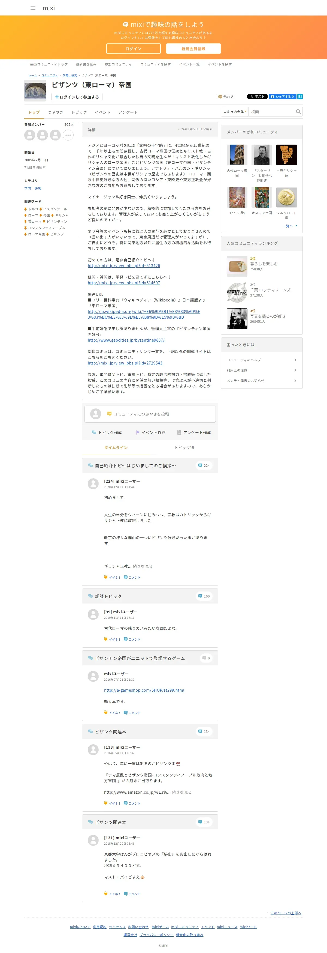Image resolution: width=327 pixels, height=953 pixels.
Task: Switch to the アンケート tab
Action: pos(128,112)
